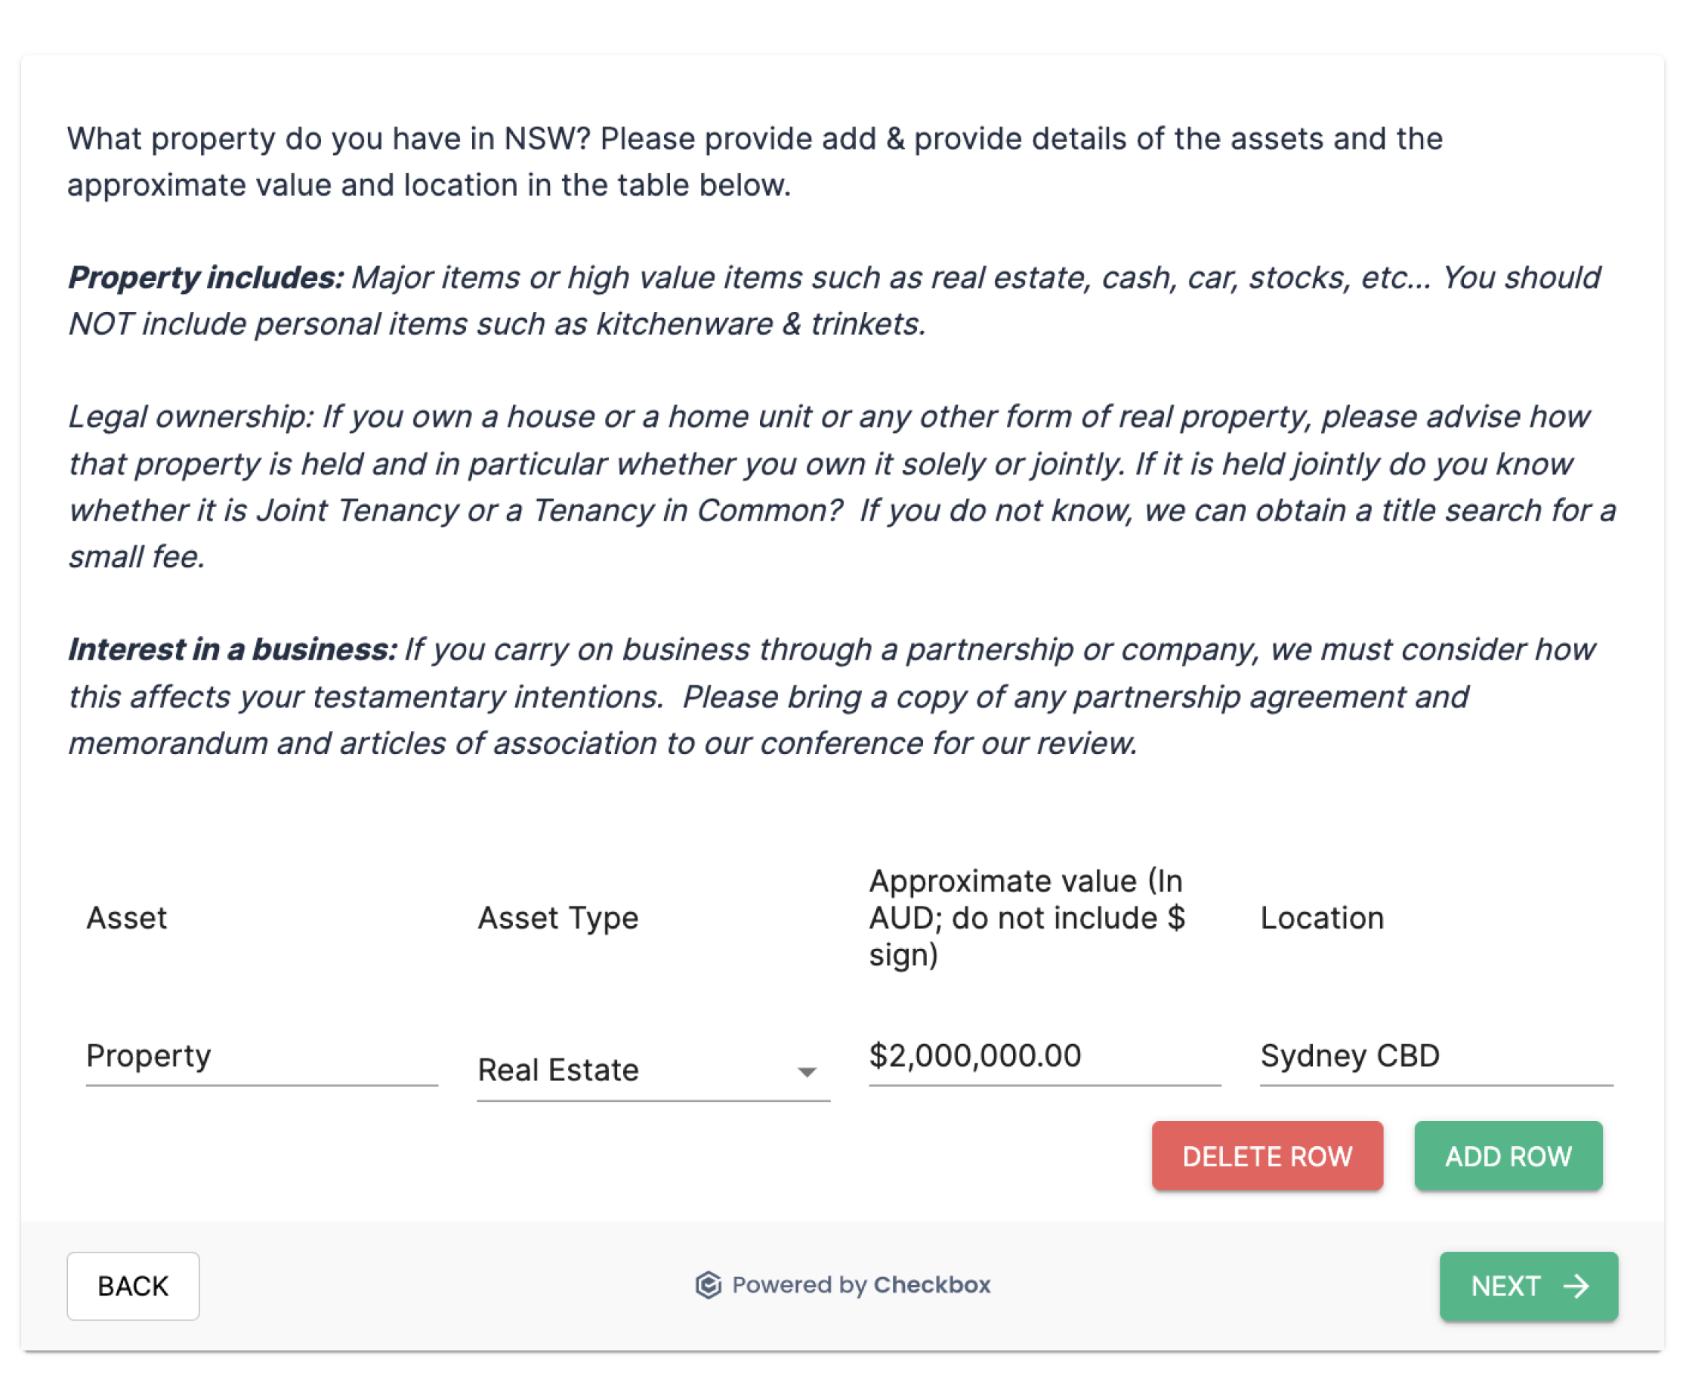The image size is (1686, 1387).
Task: Expand the Asset Type dropdown arrow
Action: point(807,1071)
